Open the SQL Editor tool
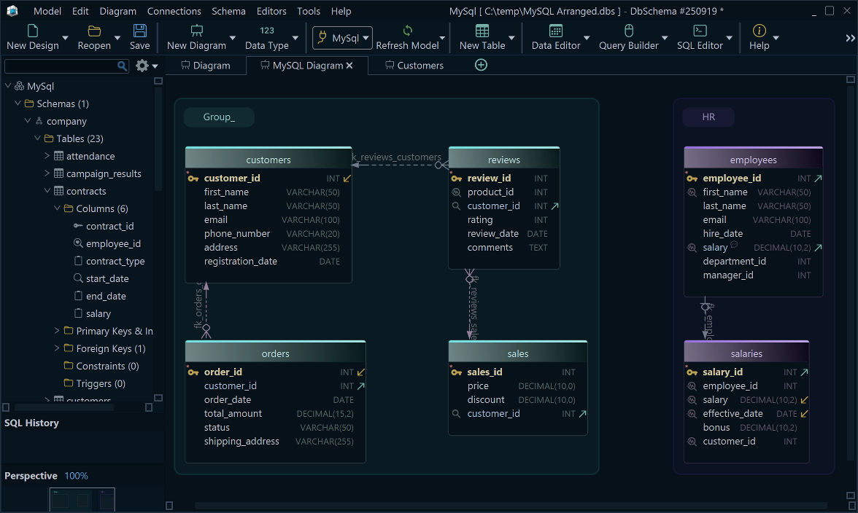Viewport: 858px width, 513px height. tap(699, 31)
